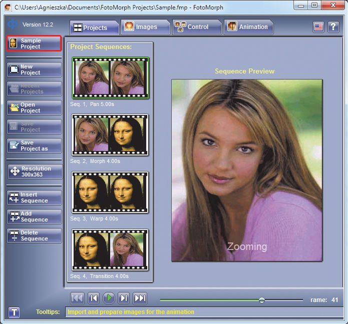Click the 'Seq. 3, Warp 4.00s' label
The height and width of the screenshot is (324, 348).
click(x=94, y=218)
